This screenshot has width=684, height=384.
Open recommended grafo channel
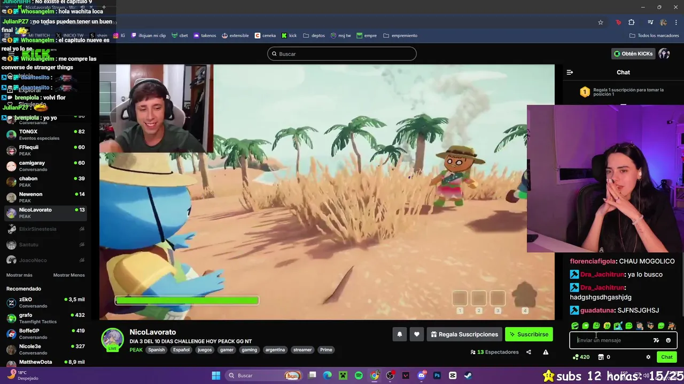click(x=45, y=318)
